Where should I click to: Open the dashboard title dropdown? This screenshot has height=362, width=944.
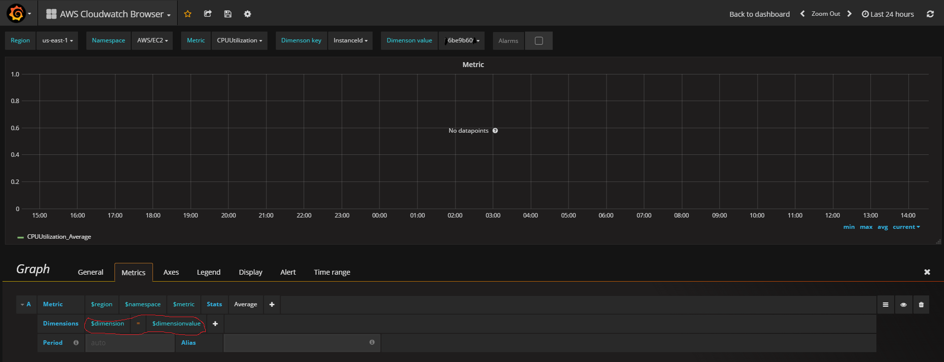[x=109, y=14]
